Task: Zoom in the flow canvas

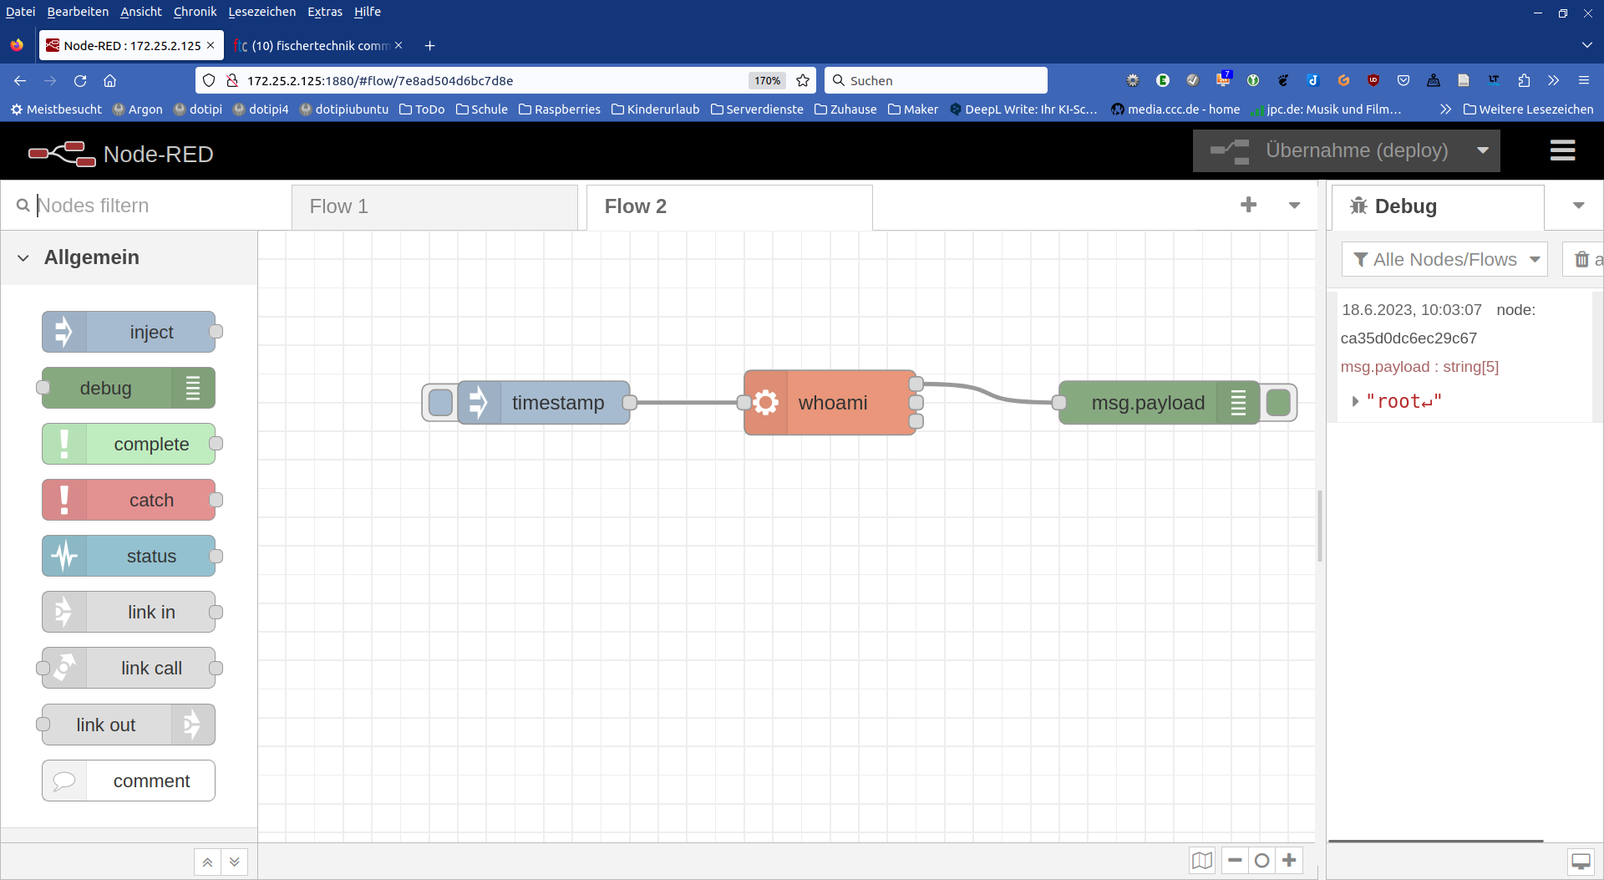Action: (x=1290, y=860)
